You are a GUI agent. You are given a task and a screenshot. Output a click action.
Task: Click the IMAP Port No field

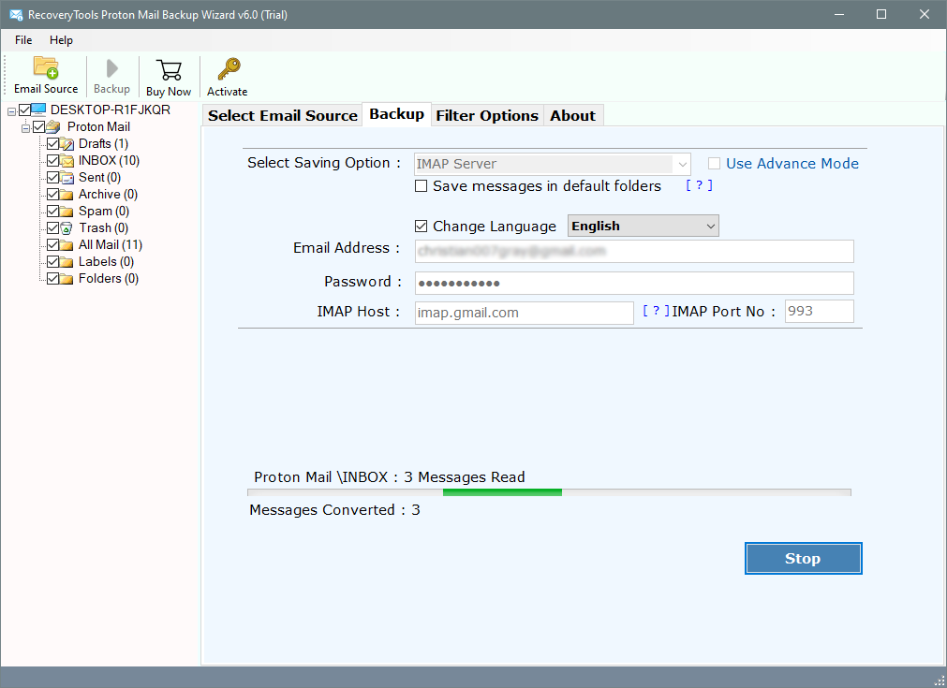click(x=819, y=312)
